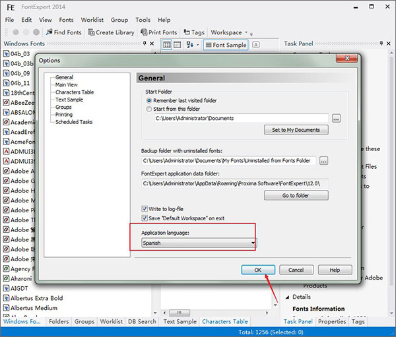Open the Group menu

coord(119,20)
